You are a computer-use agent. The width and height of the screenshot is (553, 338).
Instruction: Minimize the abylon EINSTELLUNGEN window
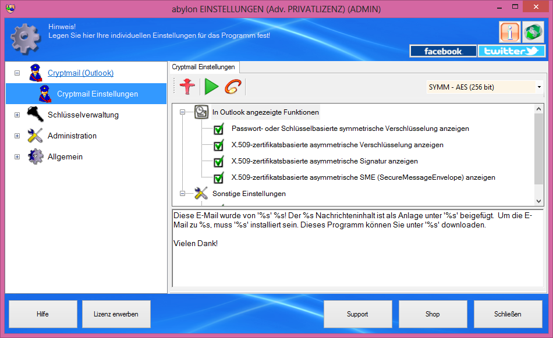(x=499, y=7)
